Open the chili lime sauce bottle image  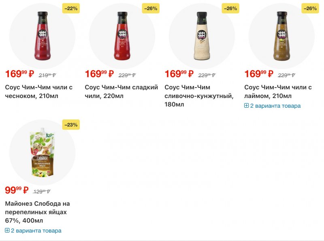point(281,36)
